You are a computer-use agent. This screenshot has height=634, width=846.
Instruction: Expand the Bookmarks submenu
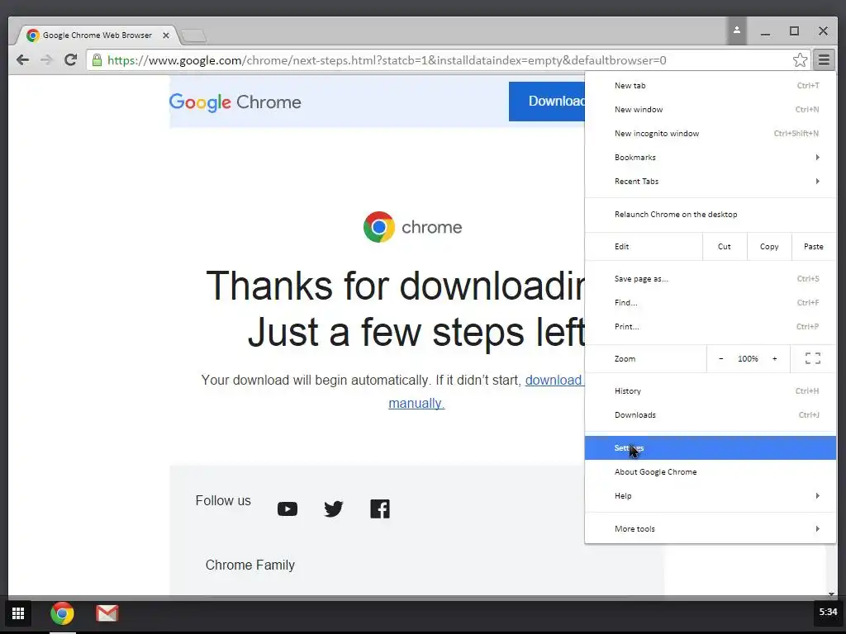[710, 158]
